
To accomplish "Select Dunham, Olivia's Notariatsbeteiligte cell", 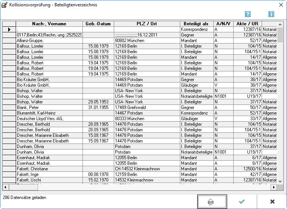I will point(197,152).
